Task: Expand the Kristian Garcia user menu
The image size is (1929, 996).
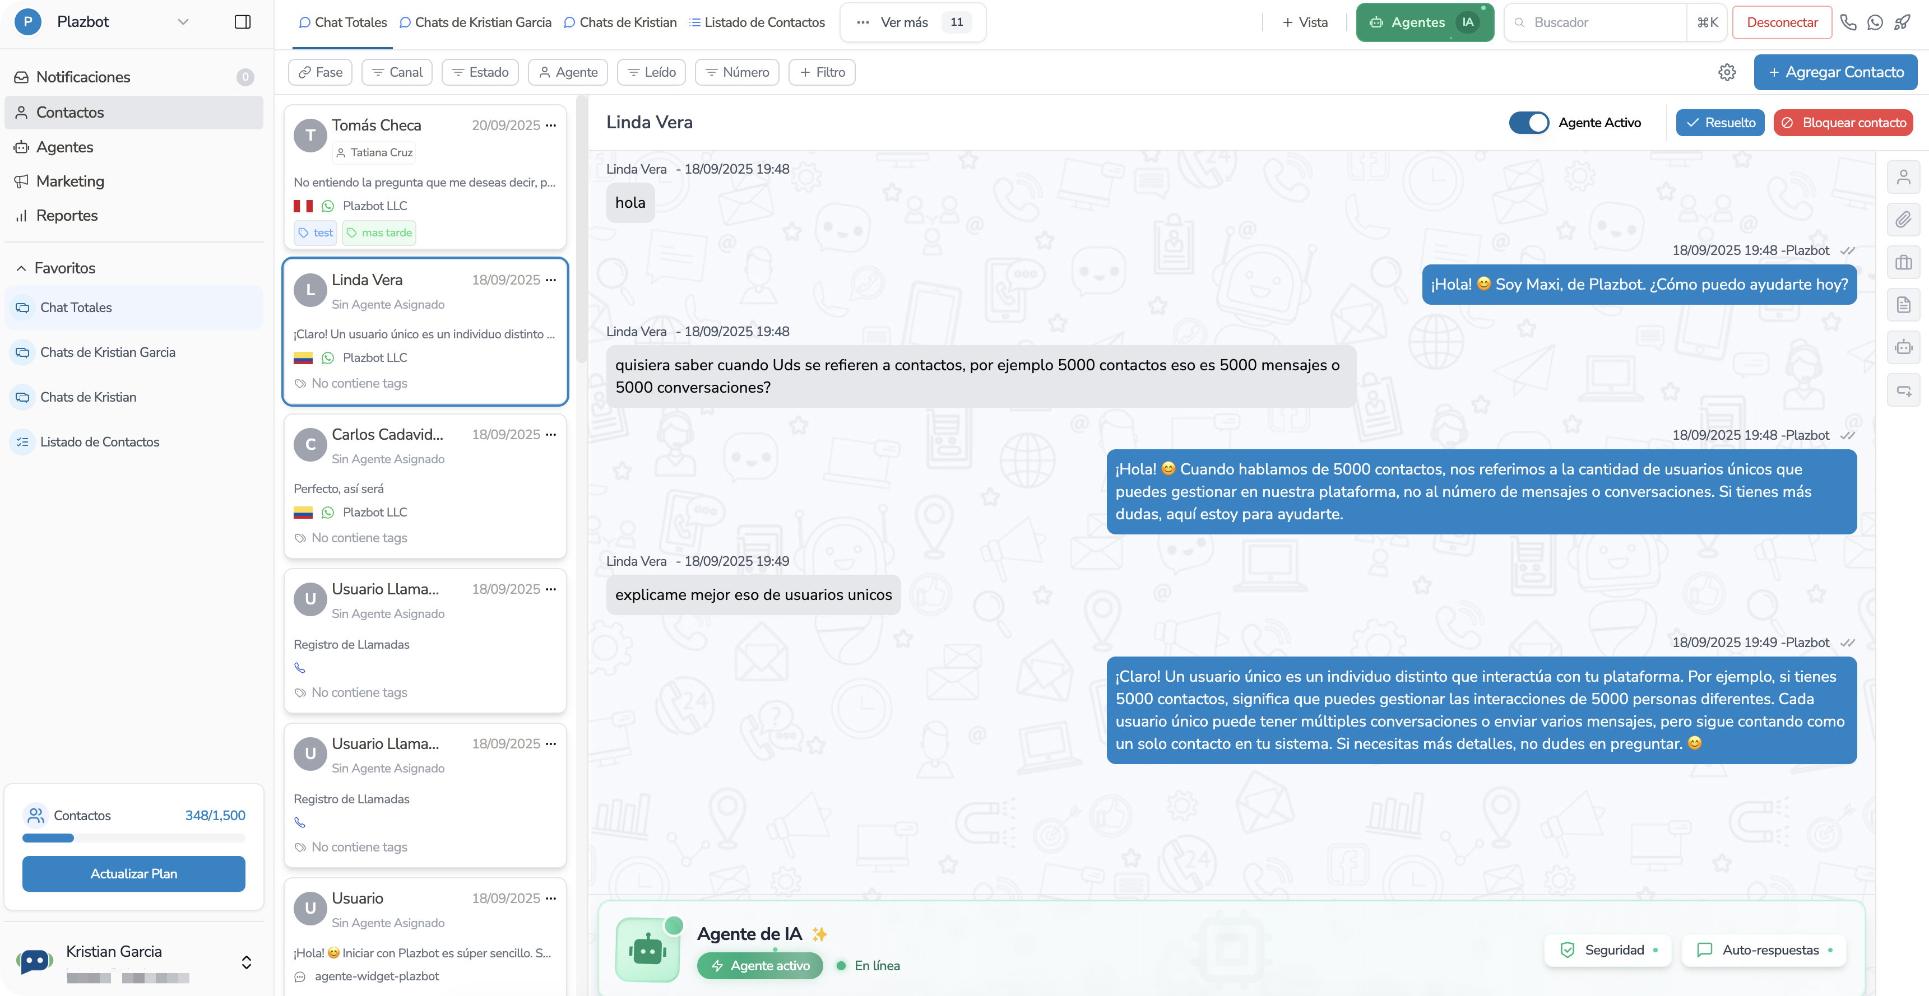Action: point(247,962)
